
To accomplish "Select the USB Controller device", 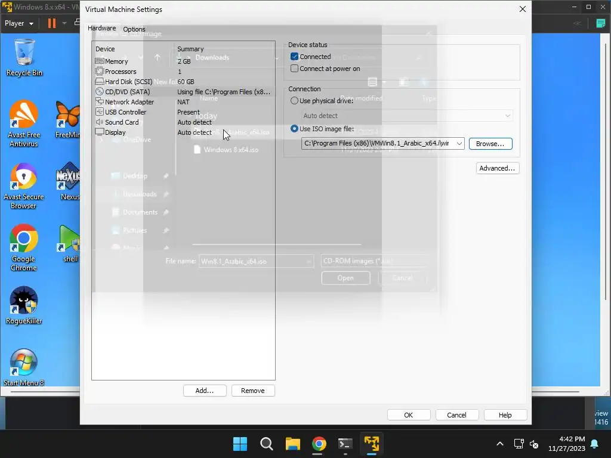I will point(183,112).
